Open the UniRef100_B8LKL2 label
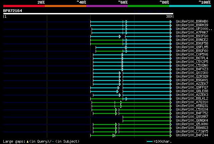 (x=192, y=99)
